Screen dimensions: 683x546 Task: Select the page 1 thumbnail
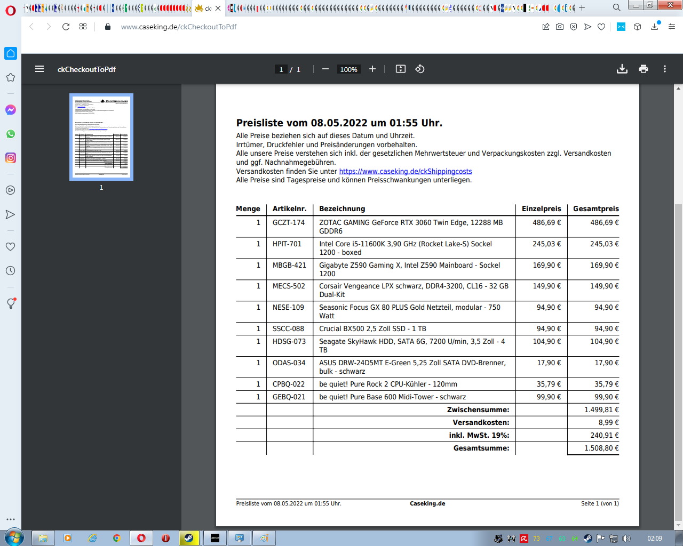click(x=101, y=137)
